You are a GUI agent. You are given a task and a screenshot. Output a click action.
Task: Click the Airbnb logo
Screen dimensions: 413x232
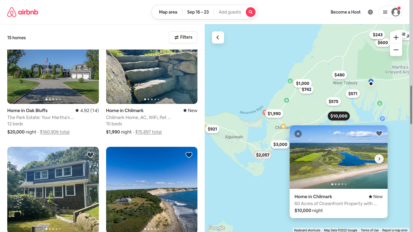[x=23, y=12]
